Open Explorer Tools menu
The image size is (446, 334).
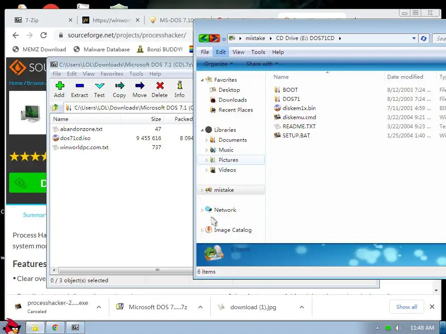point(258,52)
